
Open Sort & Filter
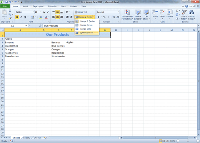pyautogui.click(x=184, y=15)
